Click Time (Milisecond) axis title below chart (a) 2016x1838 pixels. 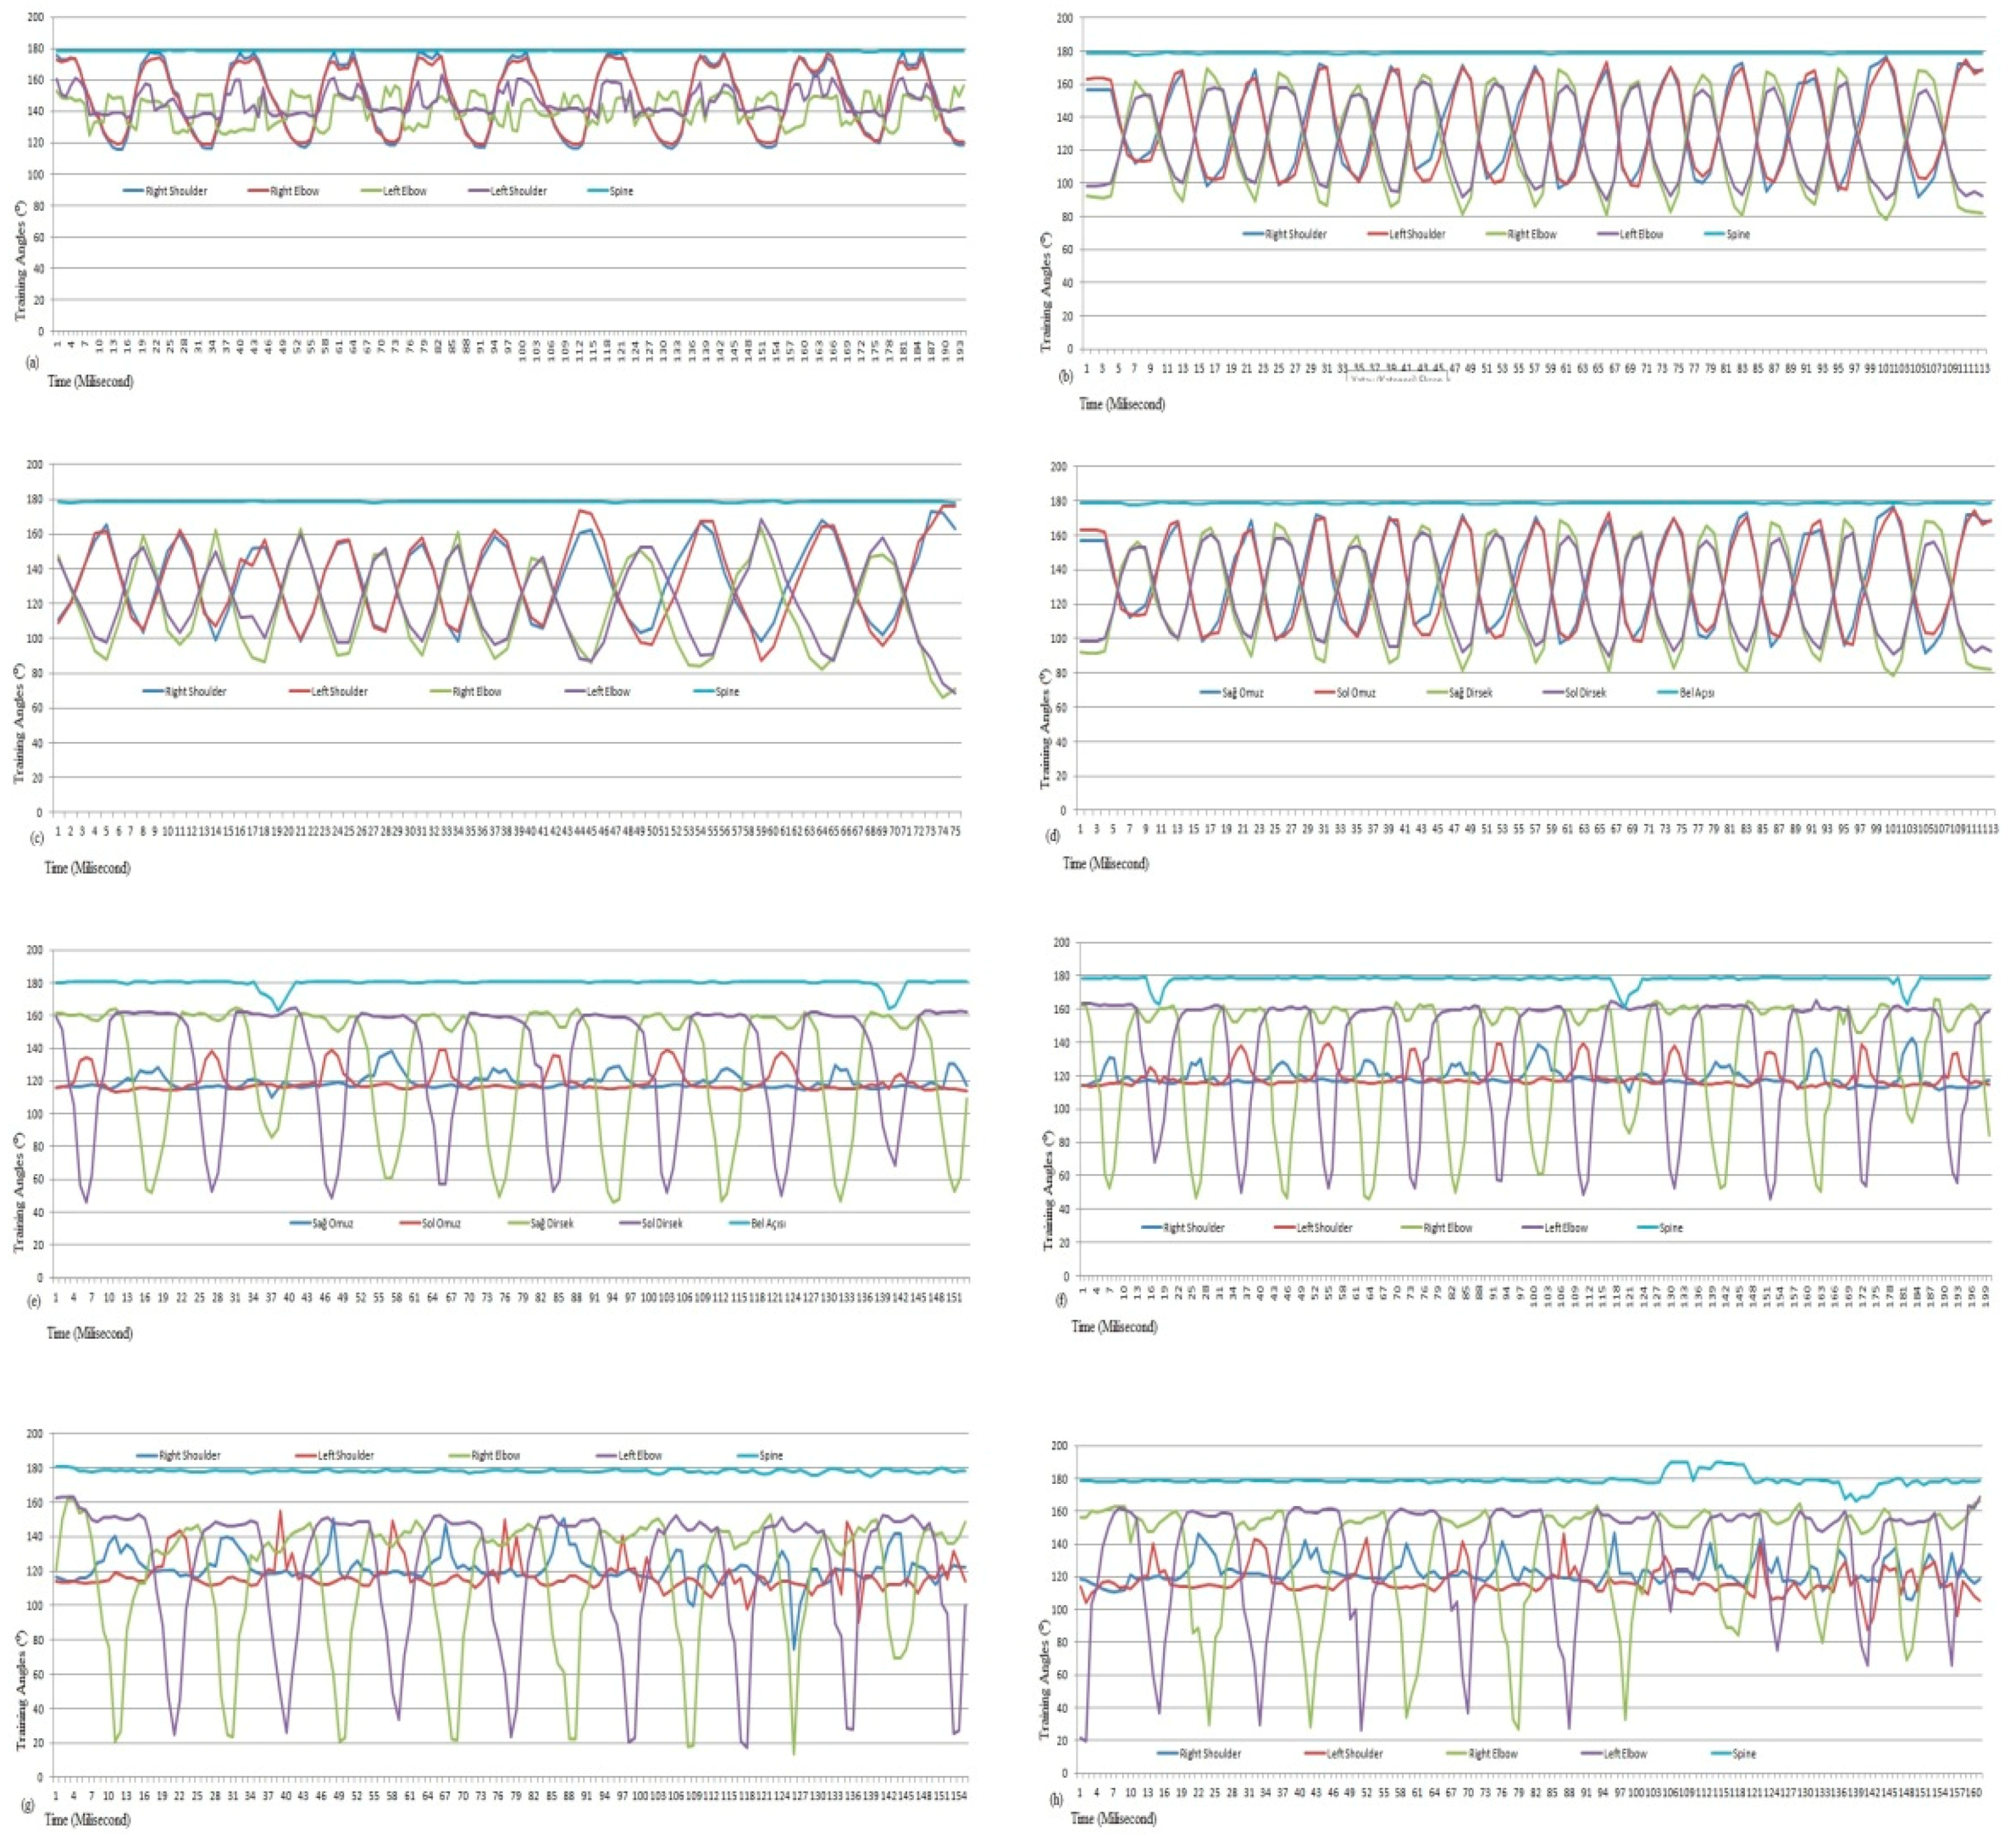[x=90, y=381]
